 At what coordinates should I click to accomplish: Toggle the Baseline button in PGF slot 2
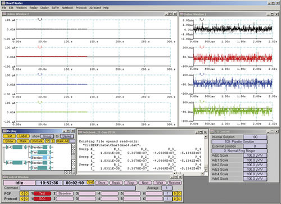coord(65,193)
